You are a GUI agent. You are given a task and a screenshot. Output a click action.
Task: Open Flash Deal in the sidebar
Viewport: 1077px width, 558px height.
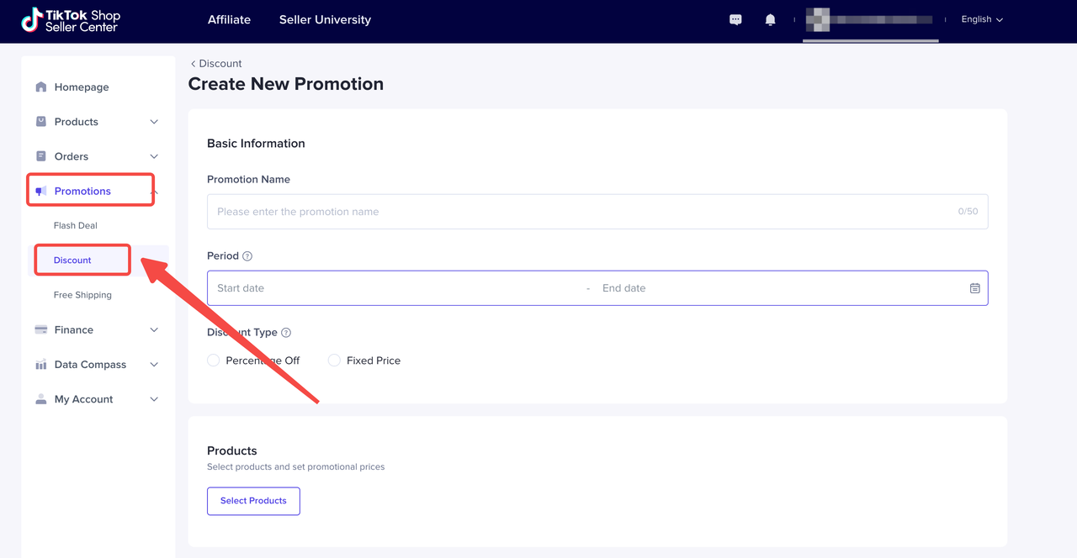pyautogui.click(x=76, y=226)
